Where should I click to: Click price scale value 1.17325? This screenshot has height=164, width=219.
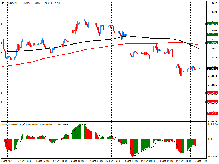[213, 58]
